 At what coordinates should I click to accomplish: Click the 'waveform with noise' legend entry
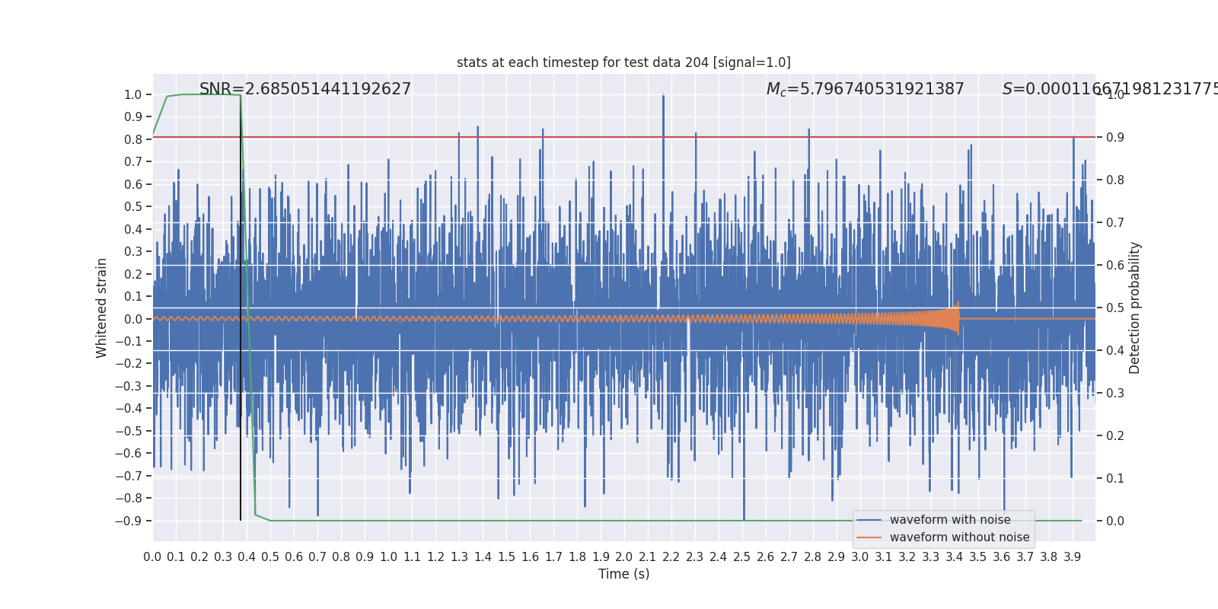(x=950, y=520)
